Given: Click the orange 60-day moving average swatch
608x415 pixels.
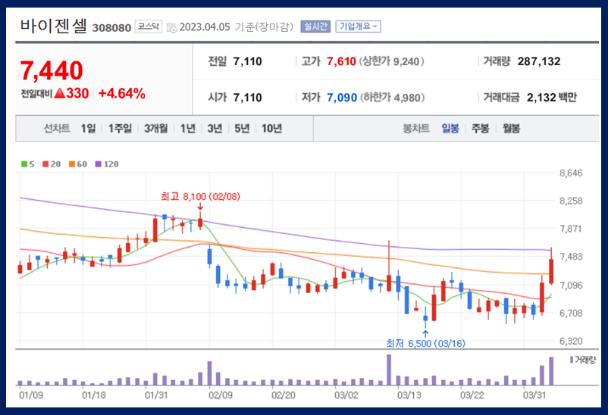Looking at the screenshot, I should [x=72, y=164].
